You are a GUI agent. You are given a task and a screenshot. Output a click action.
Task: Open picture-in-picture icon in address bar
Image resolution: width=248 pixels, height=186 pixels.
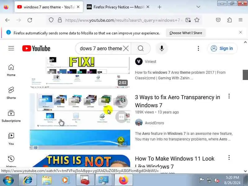click(x=188, y=20)
